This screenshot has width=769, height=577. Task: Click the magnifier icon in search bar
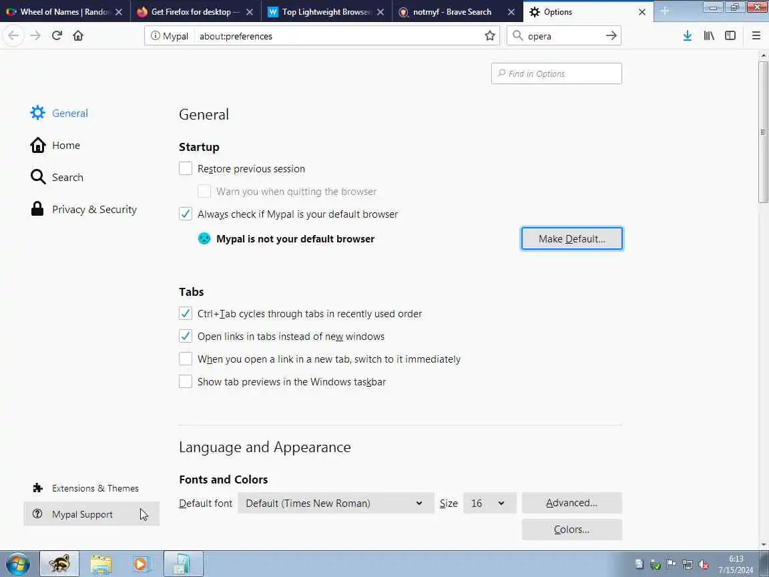coord(517,36)
